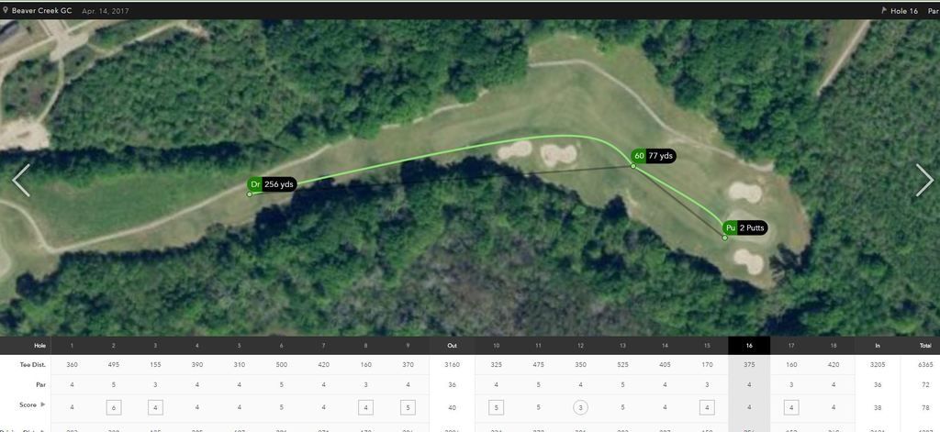
Task: Click the flag icon beside Hole 16
Action: click(884, 11)
